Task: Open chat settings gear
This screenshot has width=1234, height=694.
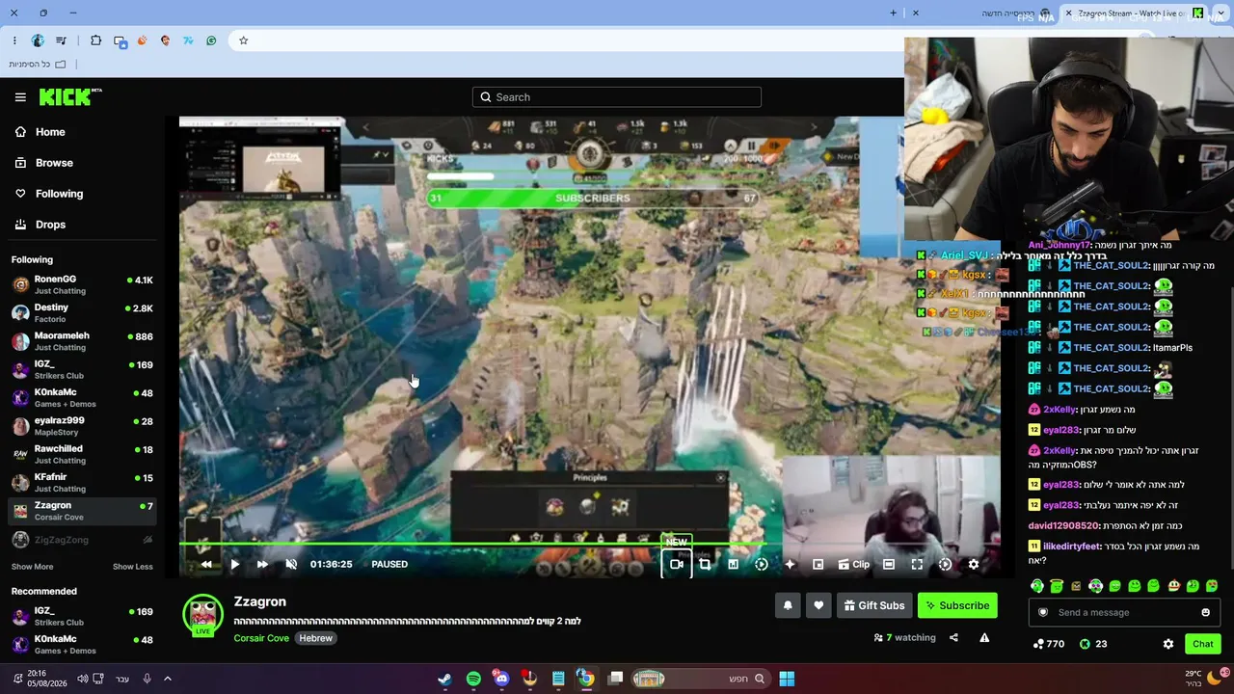Action: coord(1168,644)
